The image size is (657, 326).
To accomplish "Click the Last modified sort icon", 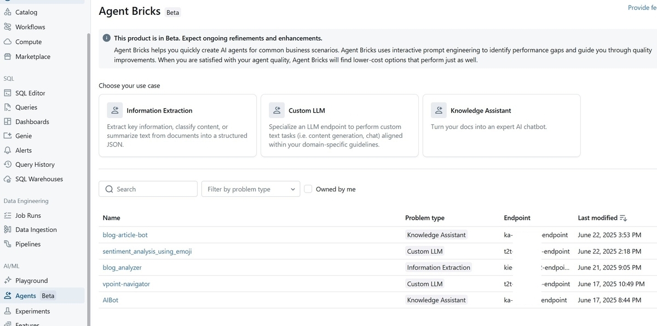I will [x=624, y=218].
